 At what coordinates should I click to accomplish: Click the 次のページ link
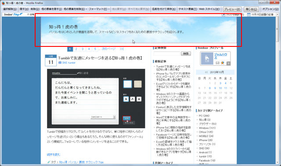click(x=108, y=49)
